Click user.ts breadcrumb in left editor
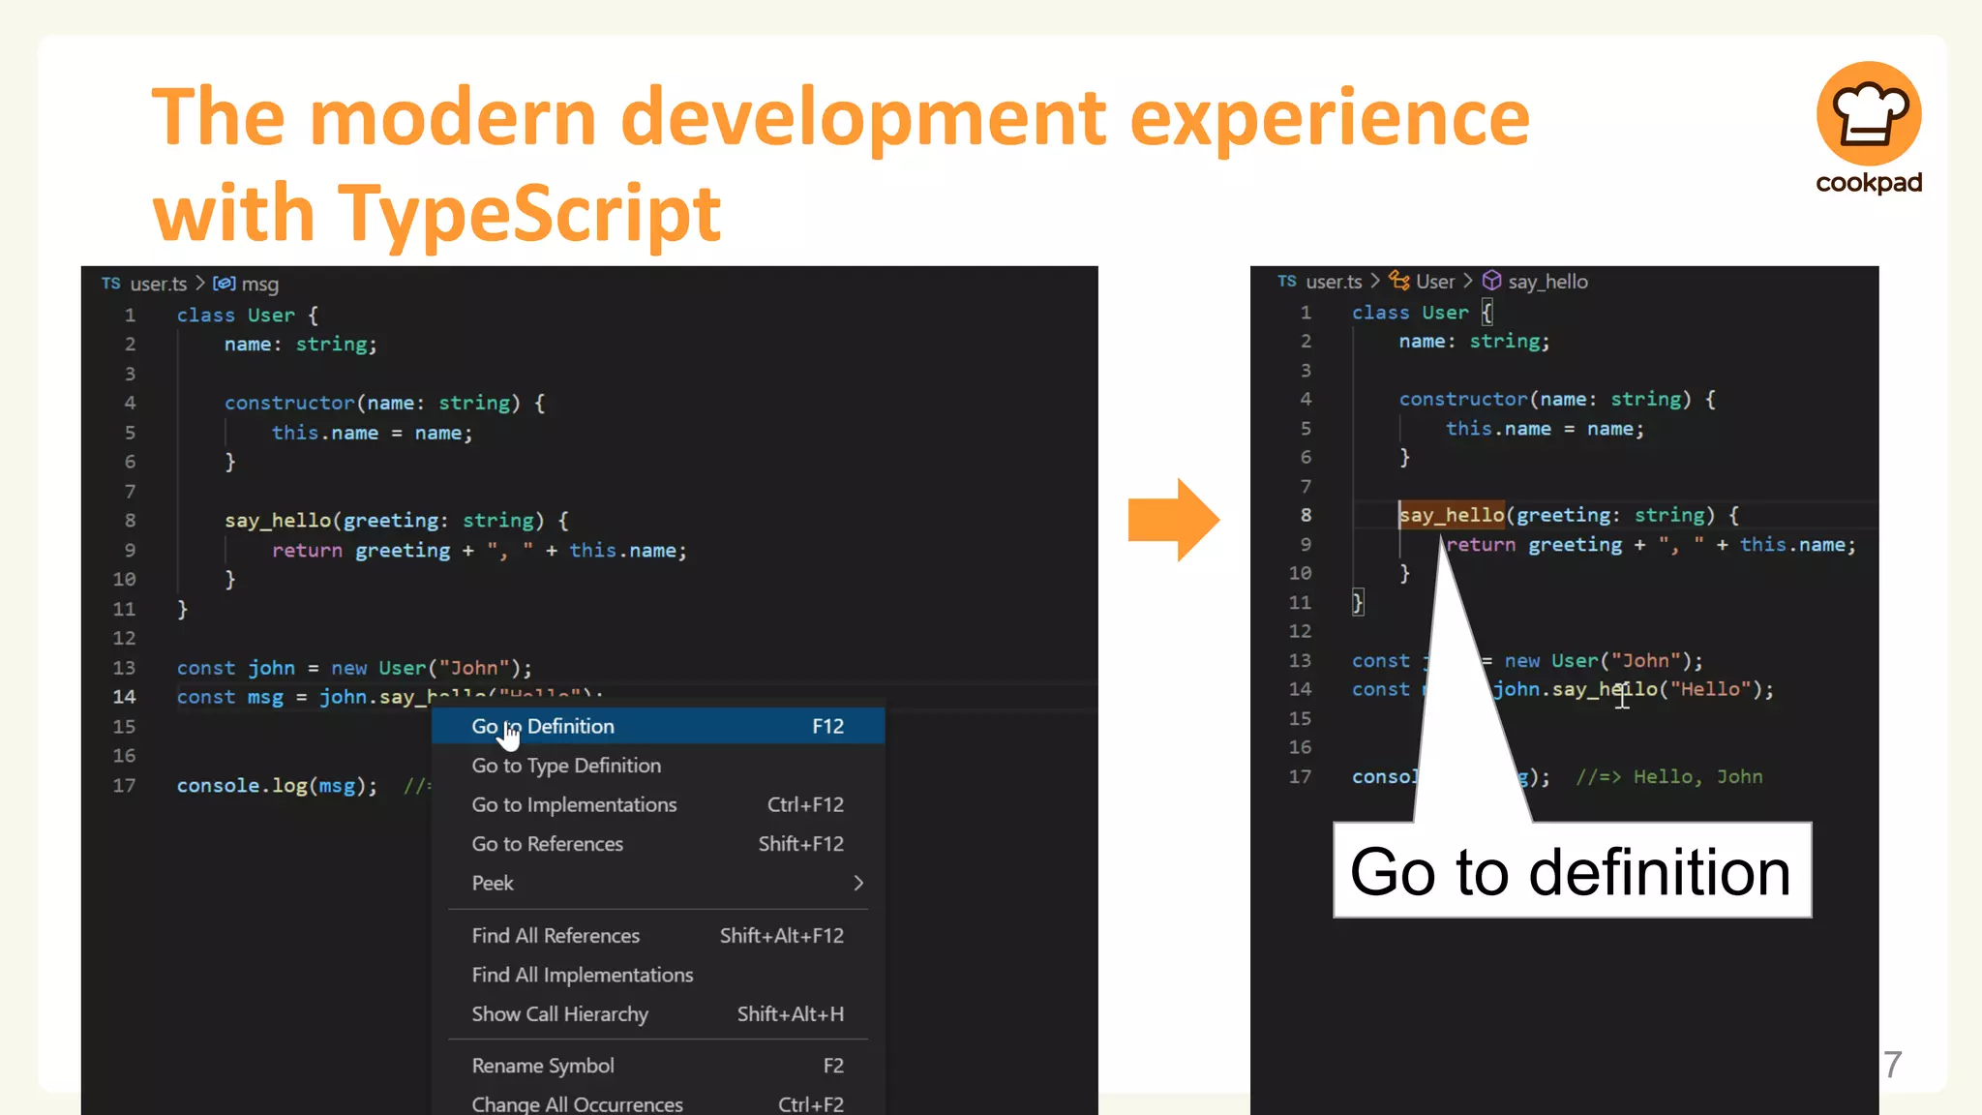This screenshot has width=1982, height=1115. pyautogui.click(x=159, y=284)
